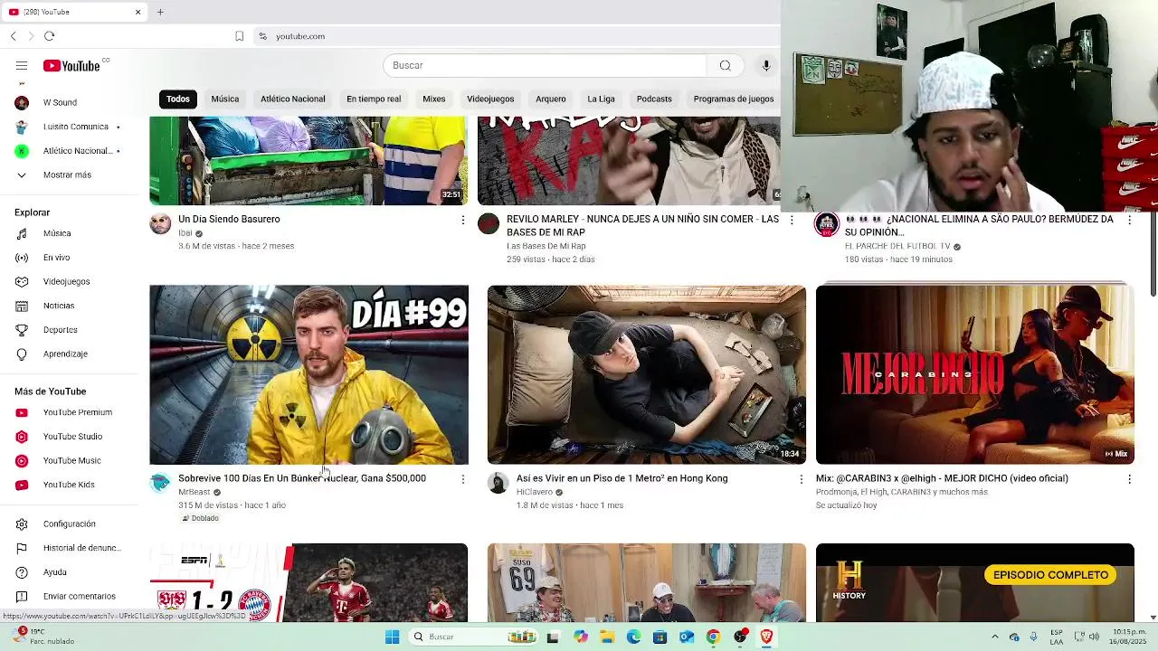Open MrBeast channel name link
The image size is (1158, 651).
(195, 492)
